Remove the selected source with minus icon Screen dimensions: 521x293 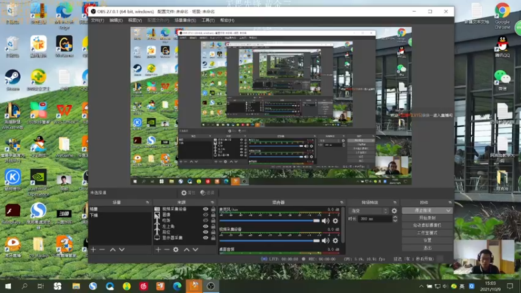[x=167, y=249]
